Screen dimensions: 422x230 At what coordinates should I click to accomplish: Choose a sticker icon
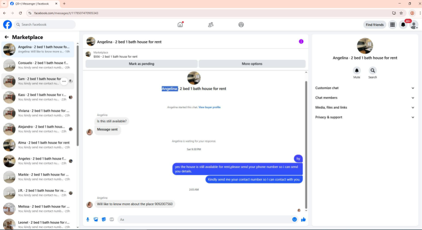pos(104,219)
